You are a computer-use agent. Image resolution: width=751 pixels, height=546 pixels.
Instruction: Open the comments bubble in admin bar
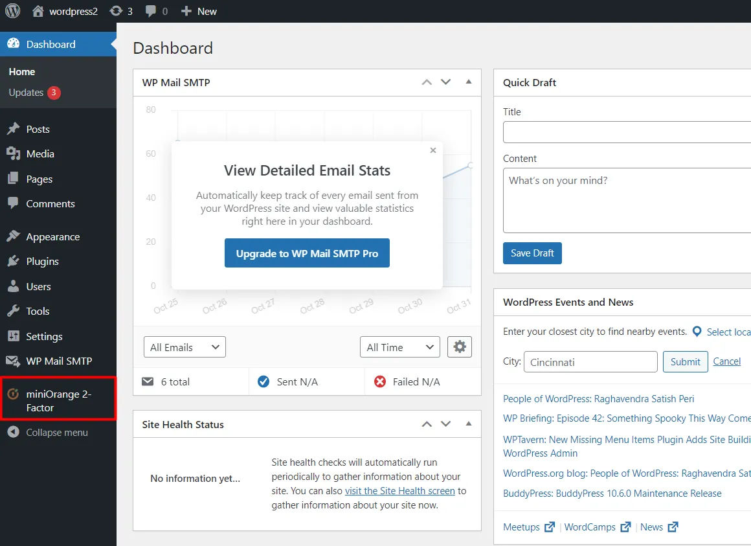pos(151,11)
